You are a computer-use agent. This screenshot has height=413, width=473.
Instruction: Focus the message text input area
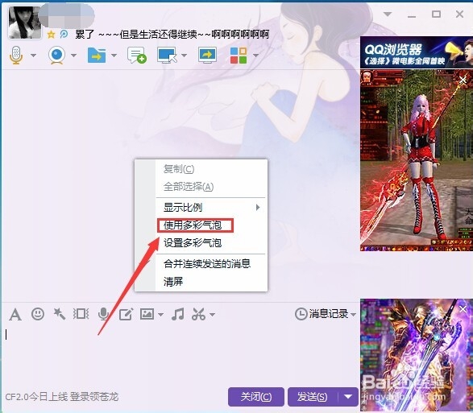click(x=180, y=354)
